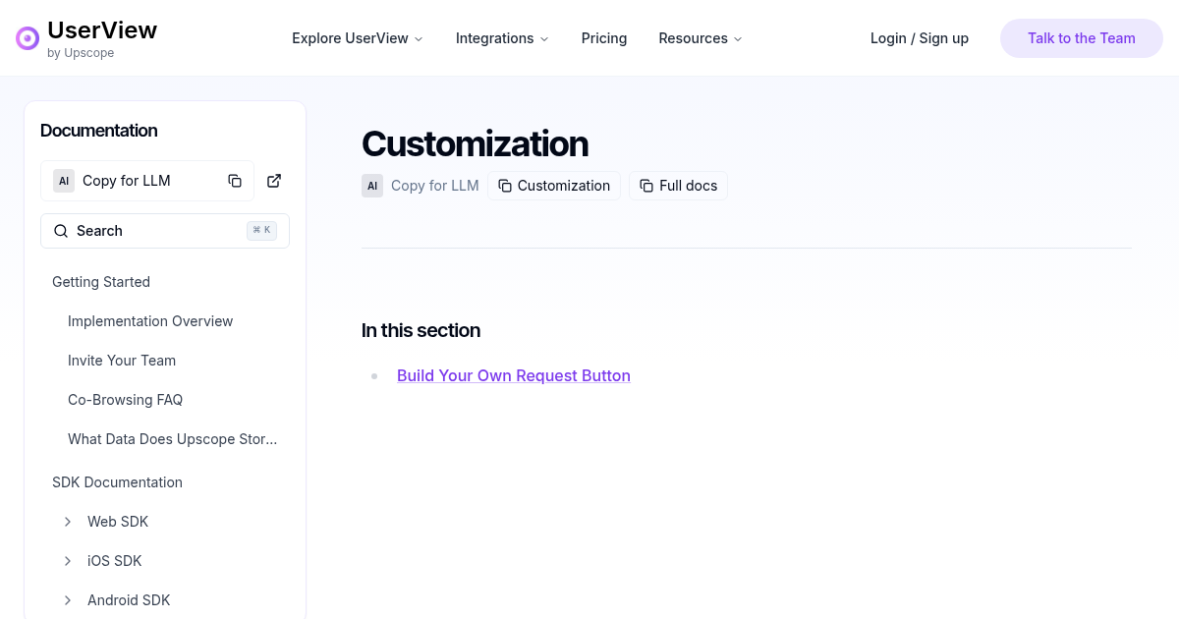Click the Talk to the Team button

pos(1082,38)
